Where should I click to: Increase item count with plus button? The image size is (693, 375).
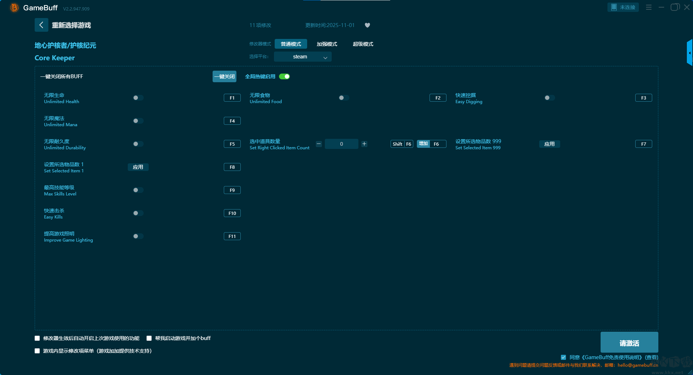point(364,144)
